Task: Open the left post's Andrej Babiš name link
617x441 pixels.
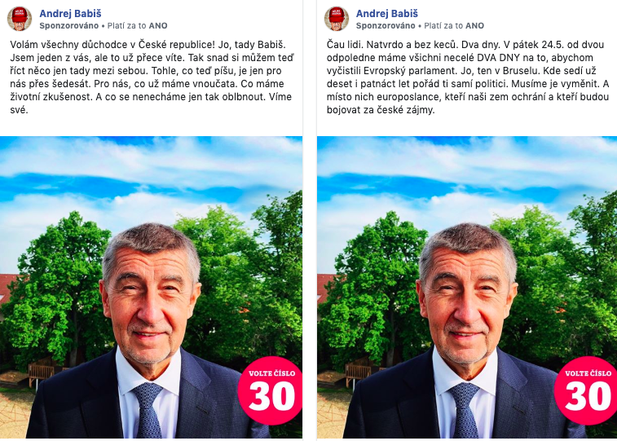Action: coord(70,13)
